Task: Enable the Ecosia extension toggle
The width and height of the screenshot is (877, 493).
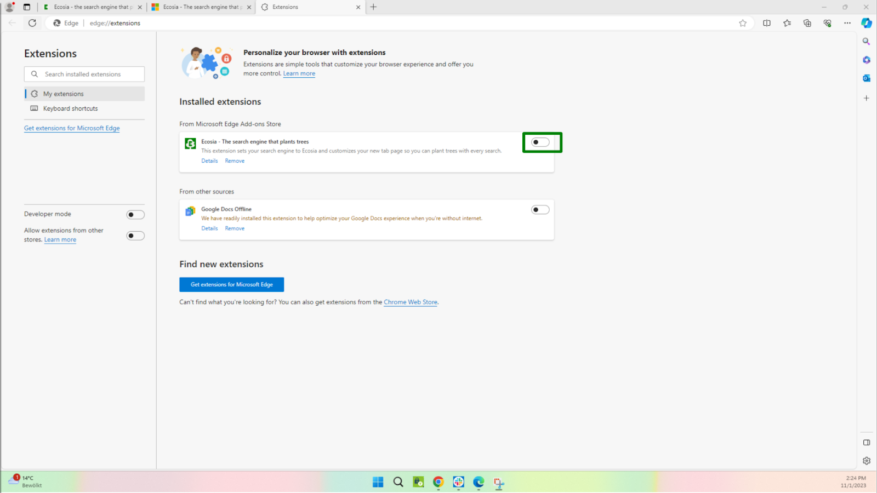Action: 540,142
